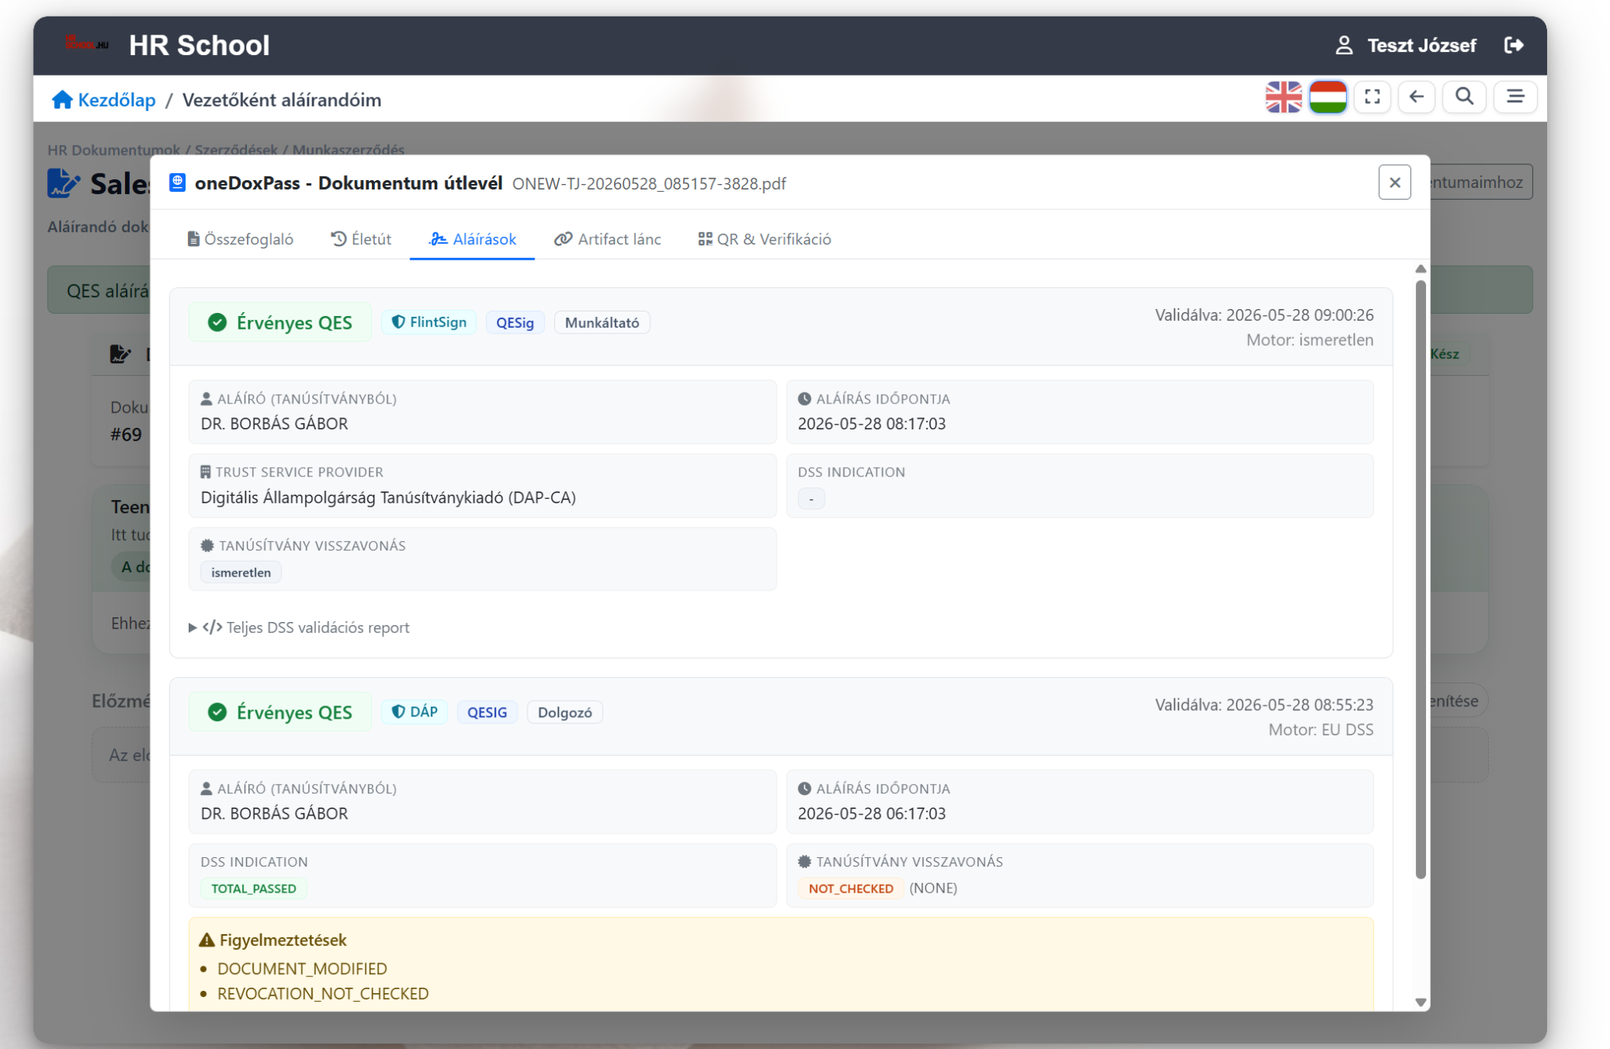Image resolution: width=1610 pixels, height=1049 pixels.
Task: Open user profile icon beside Teszt József
Action: (x=1344, y=46)
